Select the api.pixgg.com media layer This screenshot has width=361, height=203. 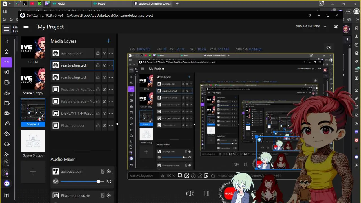72,53
